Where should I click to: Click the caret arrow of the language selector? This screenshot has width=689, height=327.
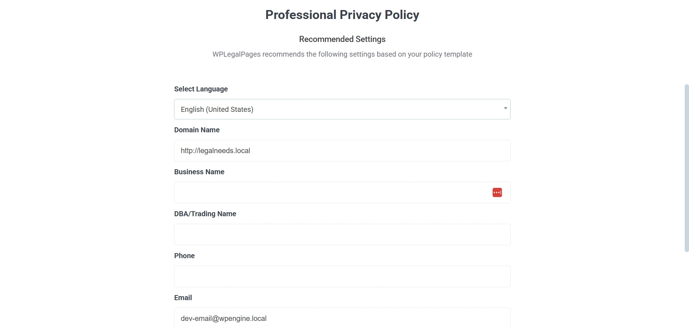tap(505, 108)
